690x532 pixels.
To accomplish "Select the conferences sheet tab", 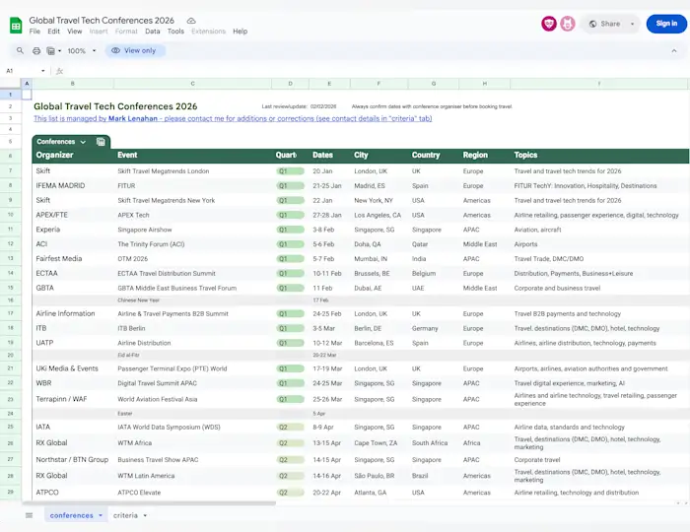I will (71, 515).
